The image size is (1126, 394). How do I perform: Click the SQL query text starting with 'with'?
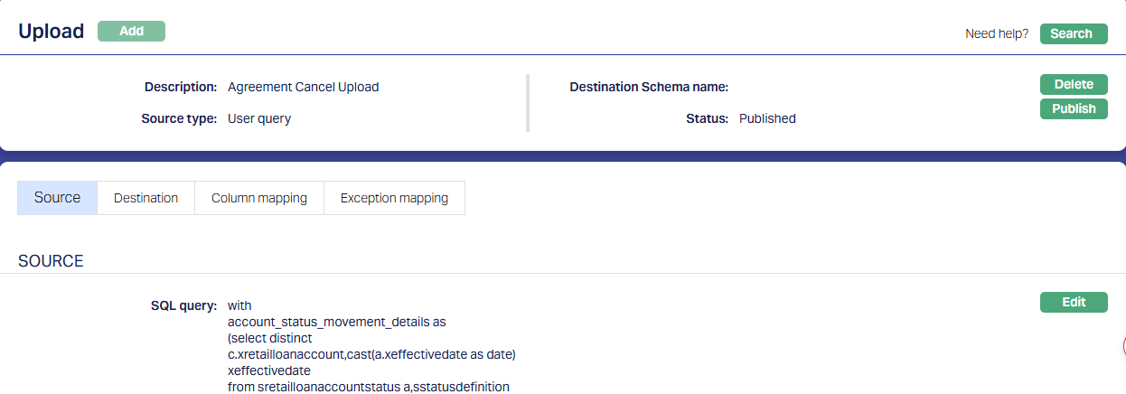coord(239,305)
